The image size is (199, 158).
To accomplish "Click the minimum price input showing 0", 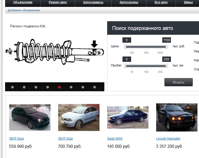I will pyautogui.click(x=127, y=40).
